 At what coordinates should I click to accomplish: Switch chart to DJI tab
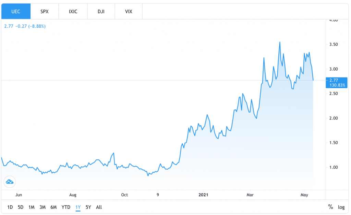tap(101, 11)
